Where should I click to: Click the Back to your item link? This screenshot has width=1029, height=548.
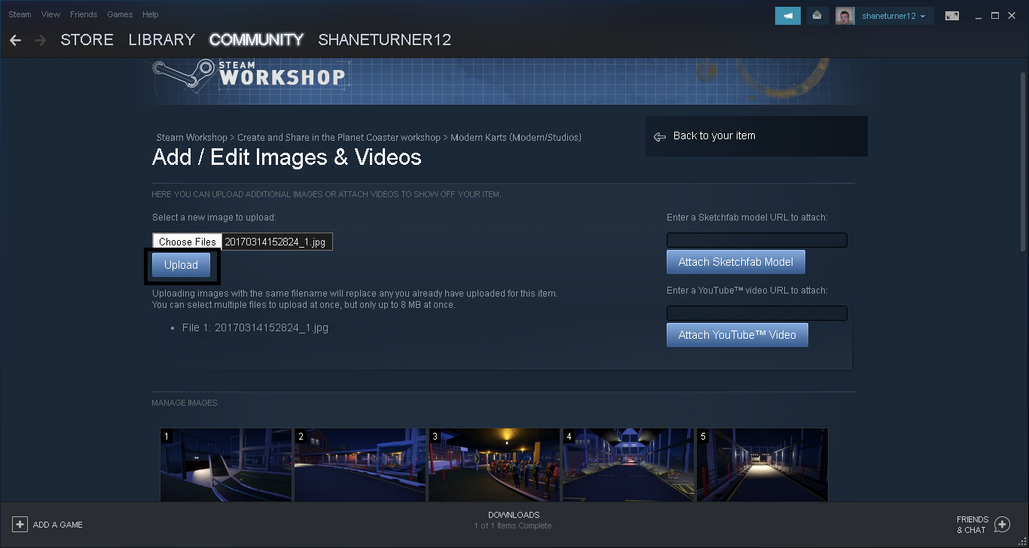[x=714, y=136]
